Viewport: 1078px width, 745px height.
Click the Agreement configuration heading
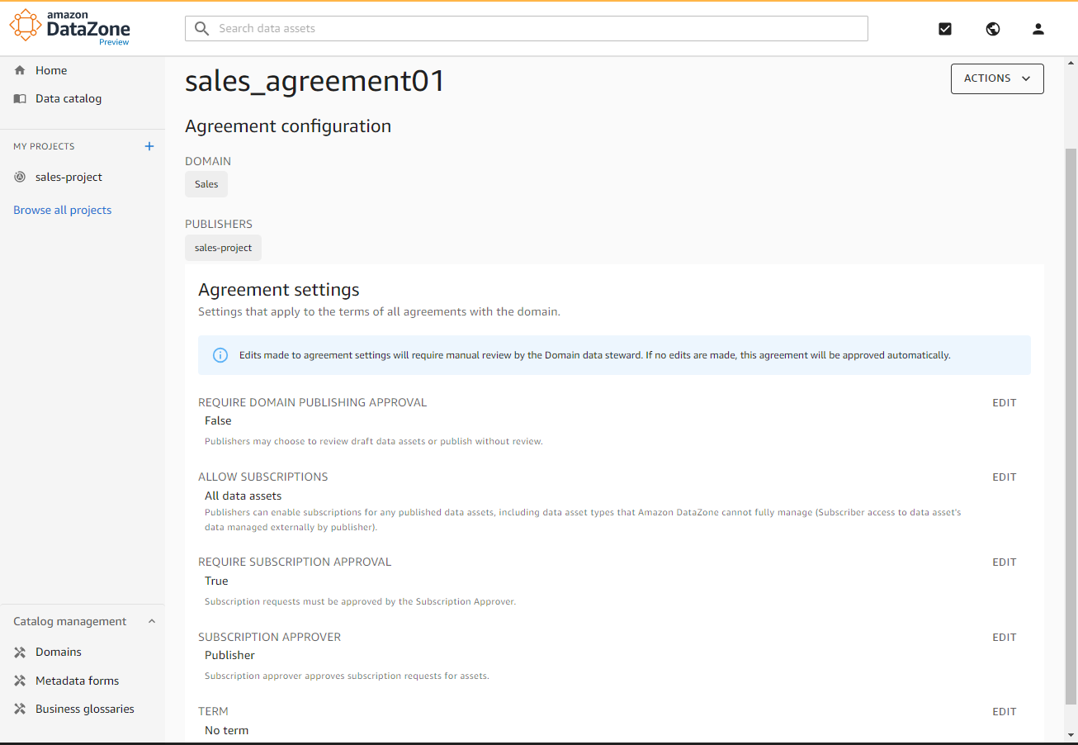click(x=288, y=126)
